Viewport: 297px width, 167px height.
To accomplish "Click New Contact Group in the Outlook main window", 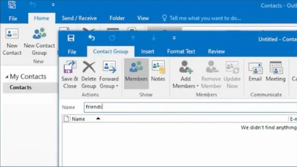I will (x=39, y=42).
